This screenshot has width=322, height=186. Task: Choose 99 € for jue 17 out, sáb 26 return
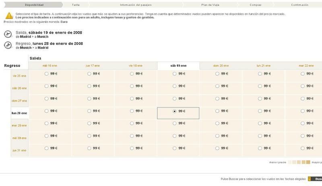pyautogui.click(x=89, y=86)
